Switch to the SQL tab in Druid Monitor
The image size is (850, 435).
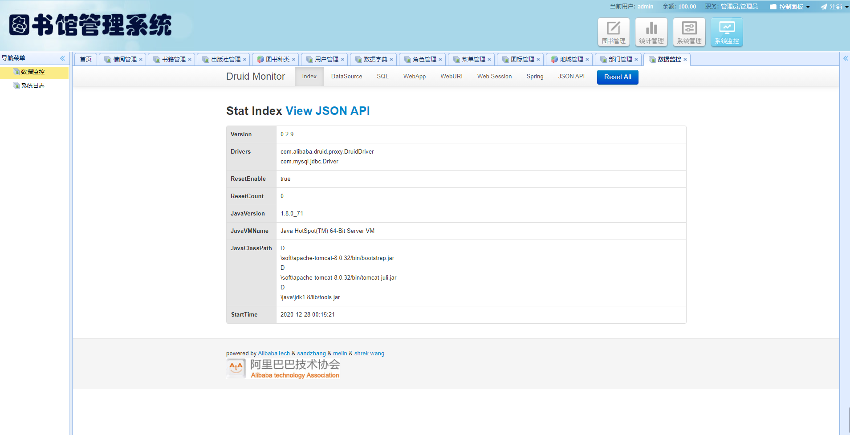pos(382,76)
